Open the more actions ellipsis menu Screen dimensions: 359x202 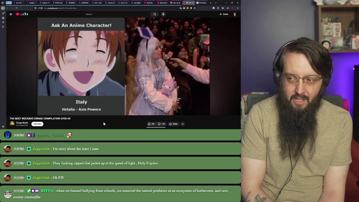tap(183, 124)
